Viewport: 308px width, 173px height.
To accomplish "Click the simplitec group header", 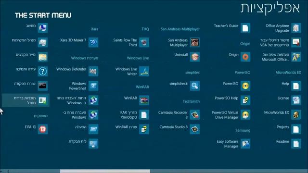I will tap(192, 73).
